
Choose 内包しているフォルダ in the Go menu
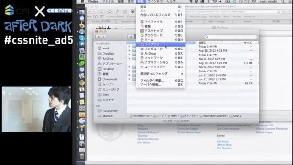(x=161, y=15)
